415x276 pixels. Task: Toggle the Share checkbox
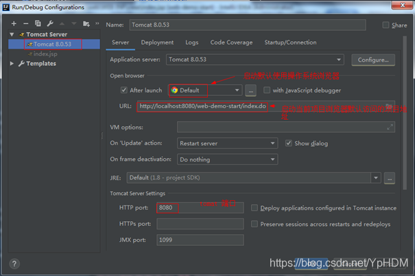pos(386,25)
